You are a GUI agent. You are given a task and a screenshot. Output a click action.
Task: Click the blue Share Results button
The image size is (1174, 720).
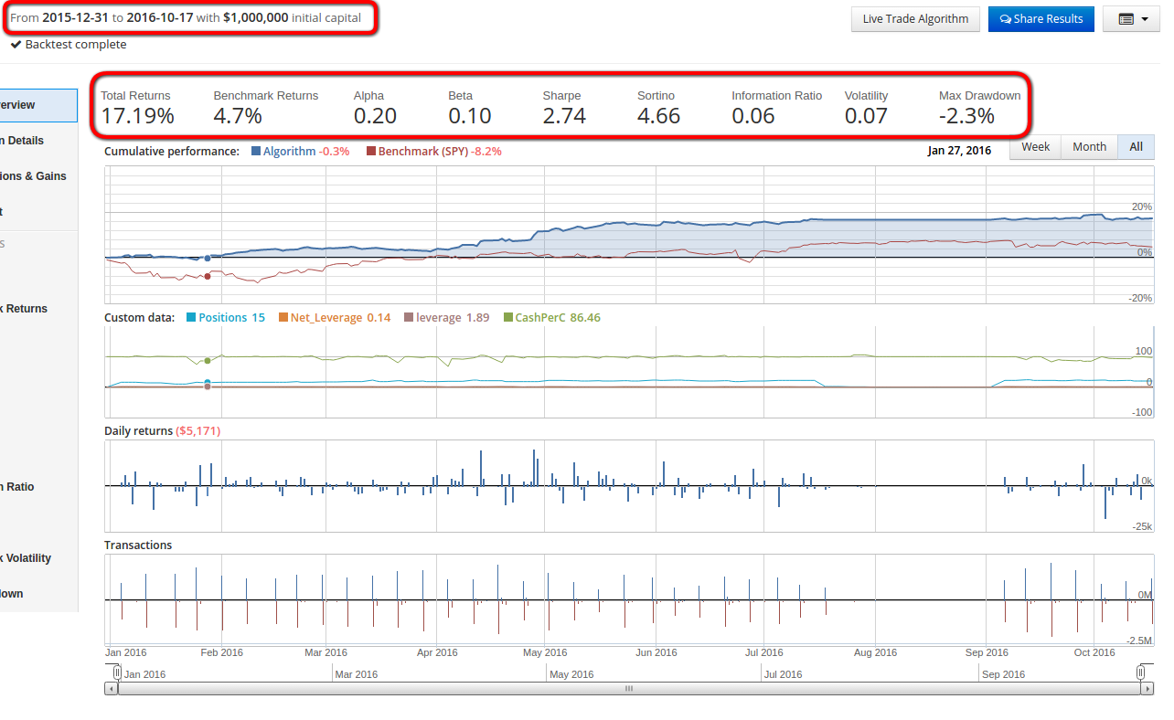1041,19
